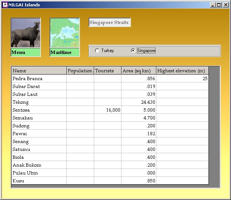Click the NILGAI Islands title bar app icon
The height and width of the screenshot is (200, 231).
point(5,4)
